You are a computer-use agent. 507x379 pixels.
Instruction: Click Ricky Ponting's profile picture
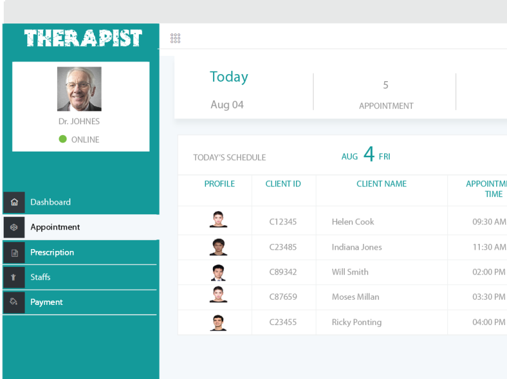[x=219, y=322]
